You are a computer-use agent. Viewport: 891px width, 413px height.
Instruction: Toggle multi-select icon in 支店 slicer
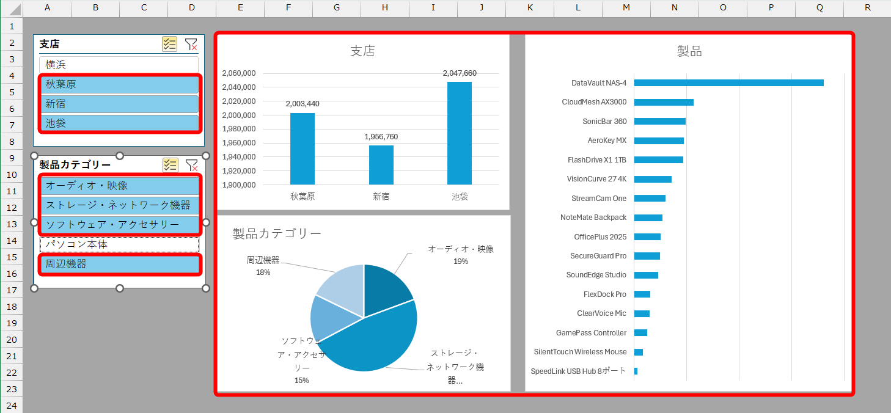click(x=169, y=44)
